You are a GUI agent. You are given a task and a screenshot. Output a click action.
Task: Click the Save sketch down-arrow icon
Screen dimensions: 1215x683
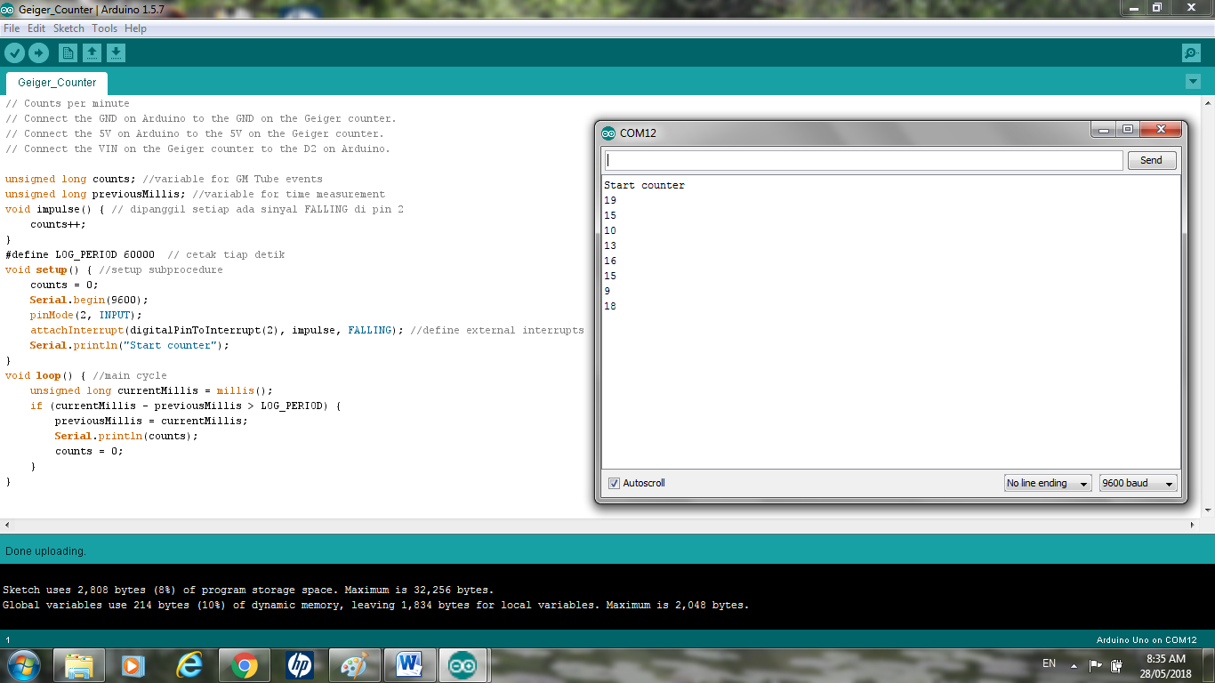[x=117, y=53]
